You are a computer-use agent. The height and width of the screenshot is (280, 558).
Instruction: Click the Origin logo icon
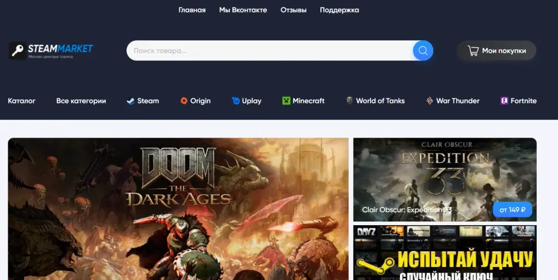tap(184, 101)
